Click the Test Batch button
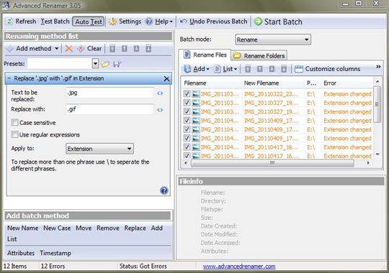 [x=55, y=22]
